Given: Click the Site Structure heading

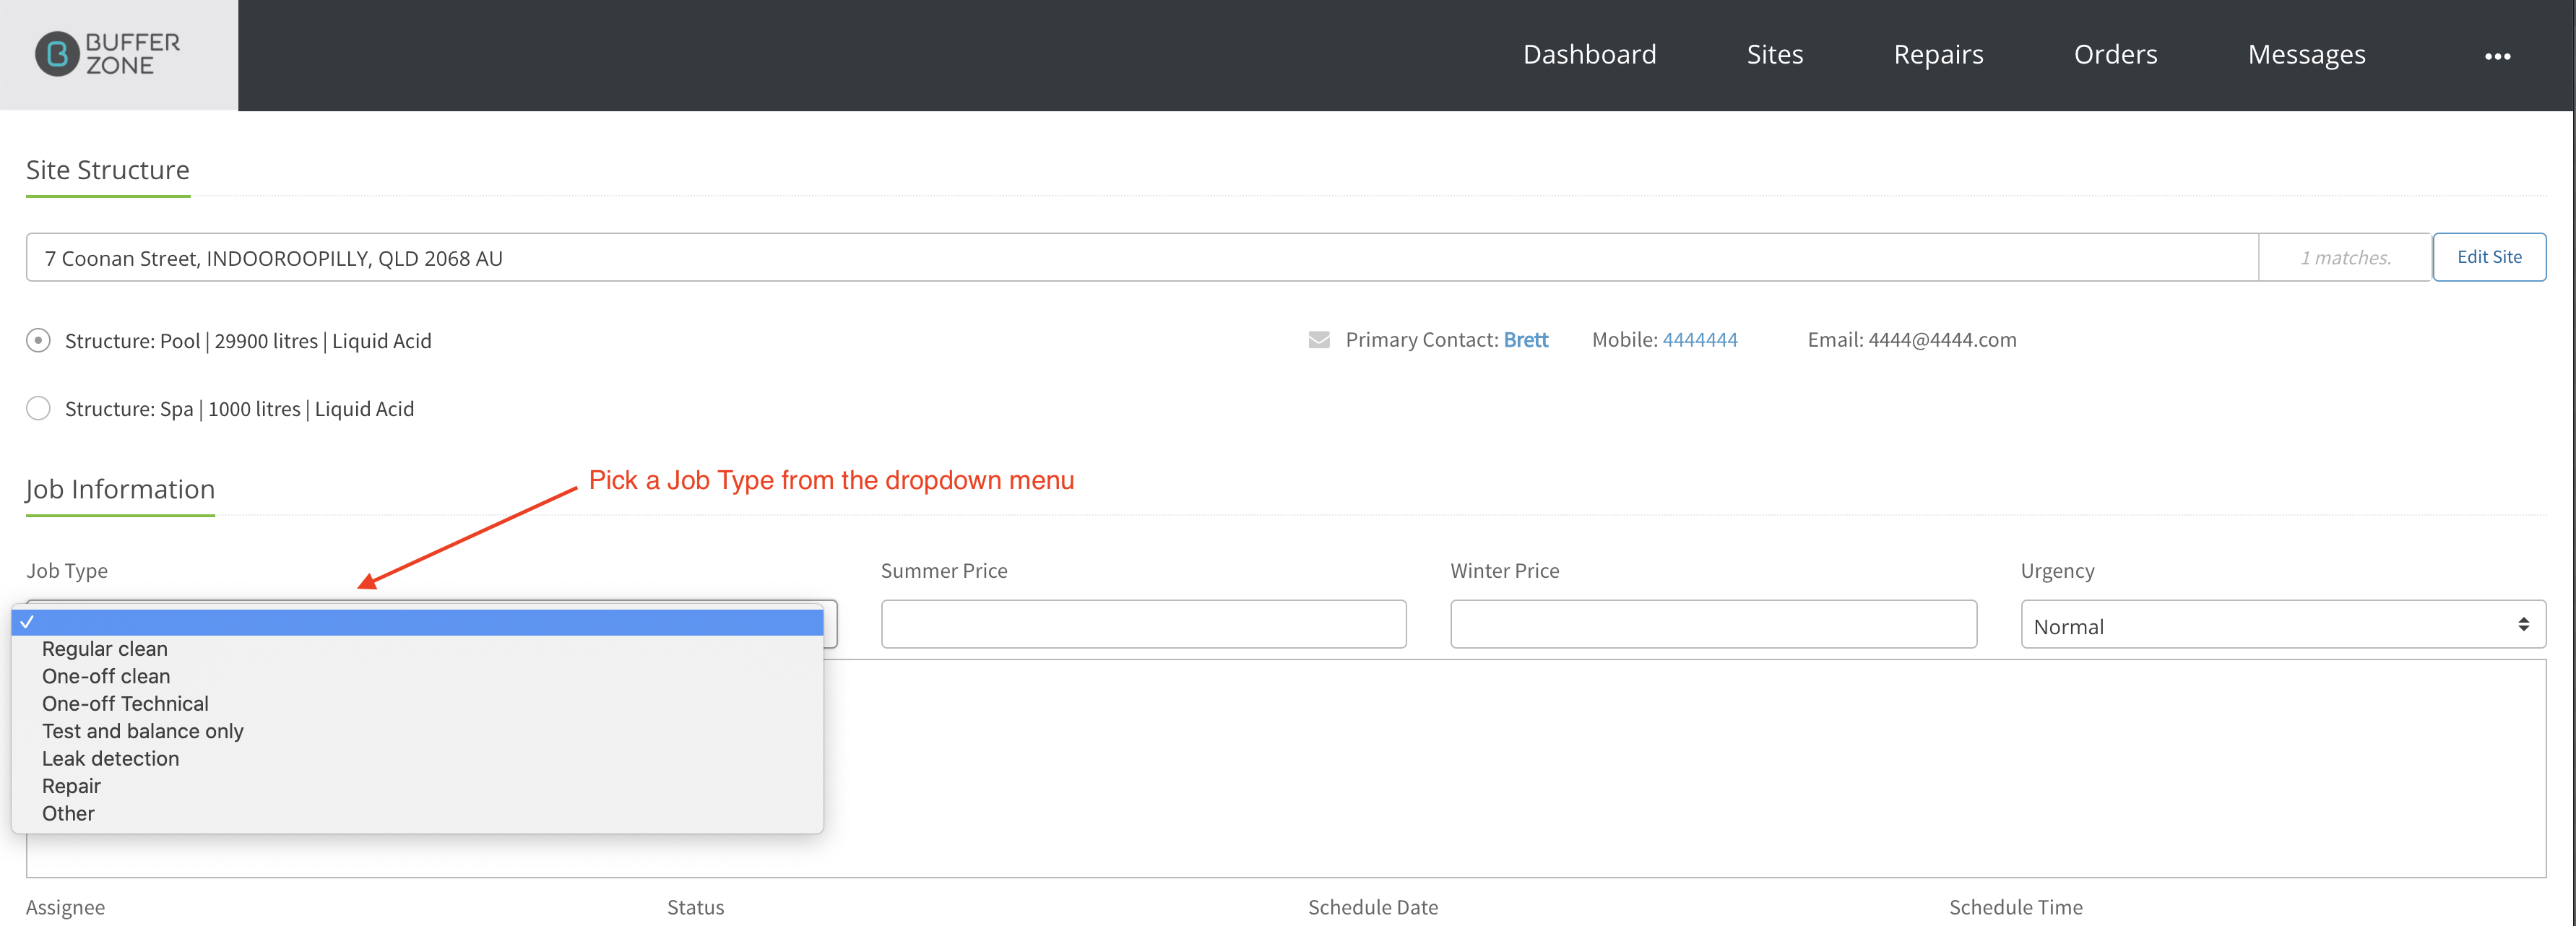Looking at the screenshot, I should 108,170.
